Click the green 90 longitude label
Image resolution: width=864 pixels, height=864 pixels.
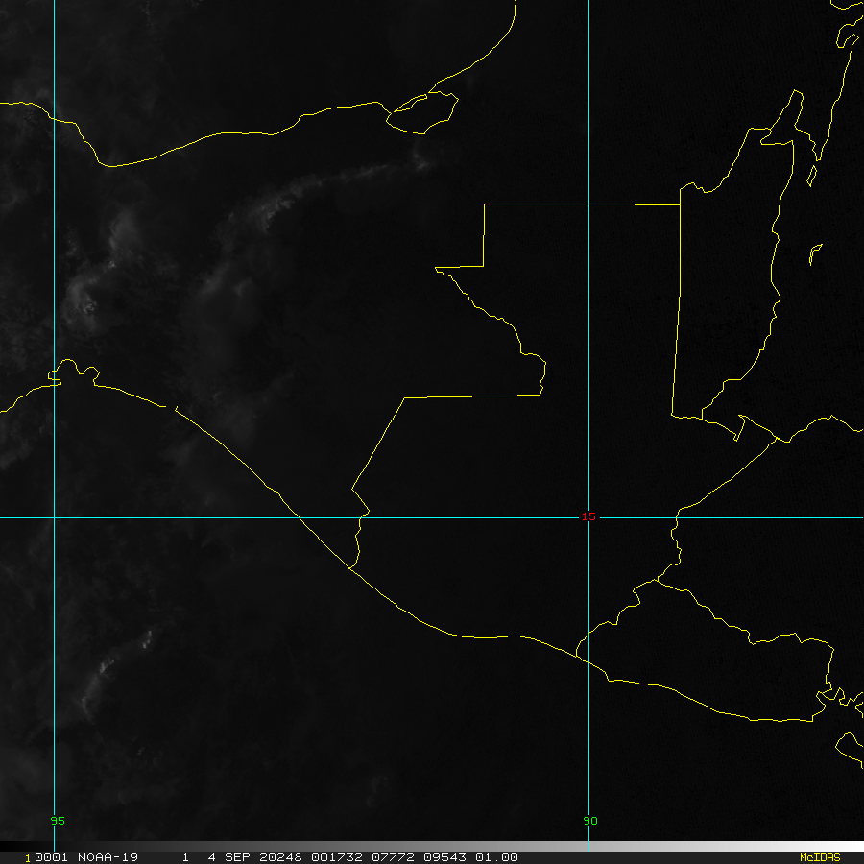pyautogui.click(x=589, y=821)
